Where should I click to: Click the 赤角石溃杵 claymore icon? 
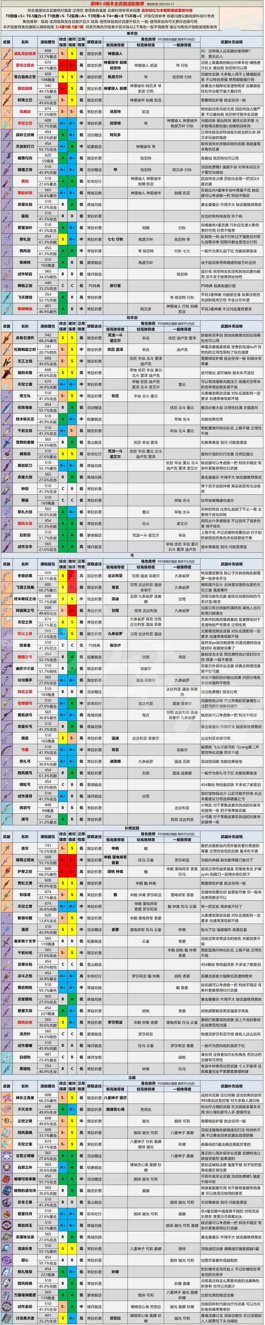click(6, 338)
